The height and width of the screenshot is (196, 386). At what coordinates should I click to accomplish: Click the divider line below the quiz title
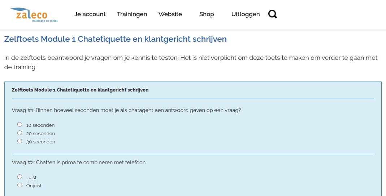click(193, 98)
